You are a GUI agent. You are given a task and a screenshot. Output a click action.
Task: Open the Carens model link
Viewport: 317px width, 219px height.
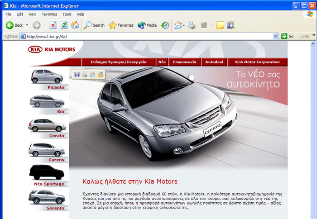[x=57, y=160]
